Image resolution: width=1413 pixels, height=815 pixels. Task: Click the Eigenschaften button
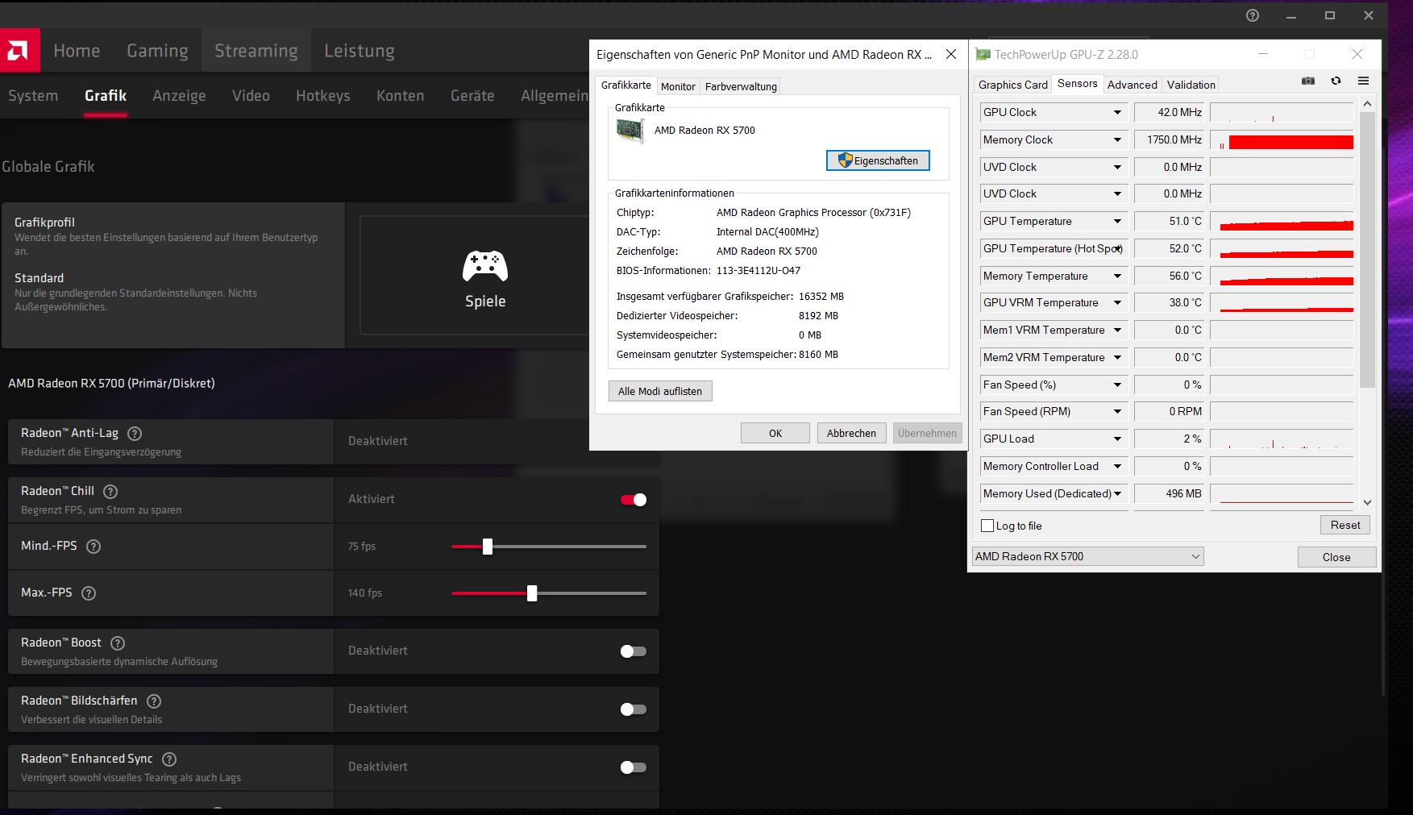click(x=878, y=160)
